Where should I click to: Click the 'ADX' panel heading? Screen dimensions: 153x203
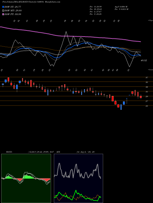click(x=58, y=152)
